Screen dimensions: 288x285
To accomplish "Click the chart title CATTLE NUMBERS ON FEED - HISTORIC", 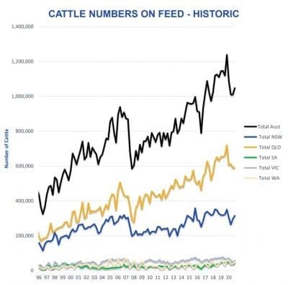I will tap(144, 14).
